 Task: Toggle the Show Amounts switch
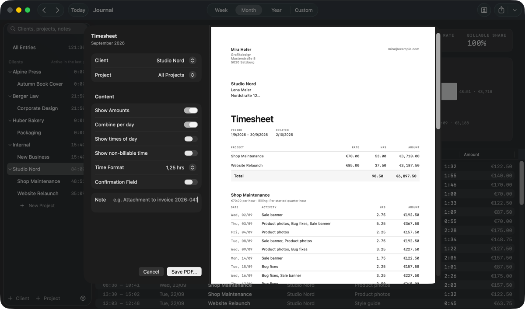click(191, 111)
